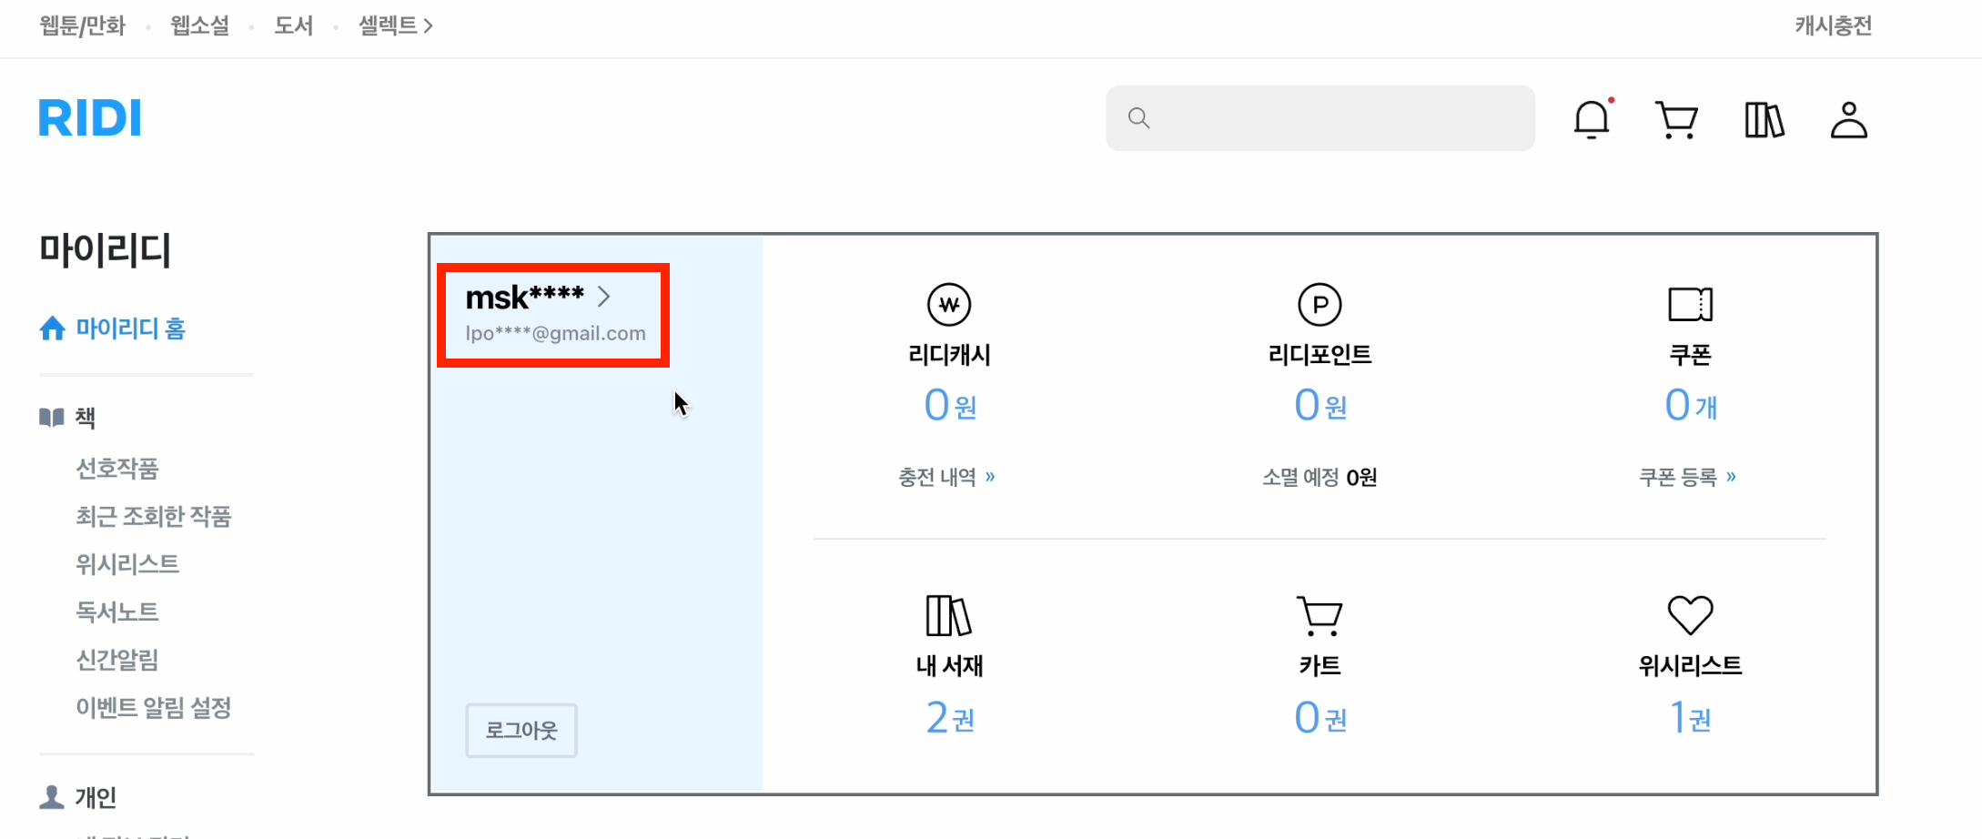The width and height of the screenshot is (1982, 839).
Task: Click the 쿠폰 coupon icon
Action: [x=1690, y=304]
